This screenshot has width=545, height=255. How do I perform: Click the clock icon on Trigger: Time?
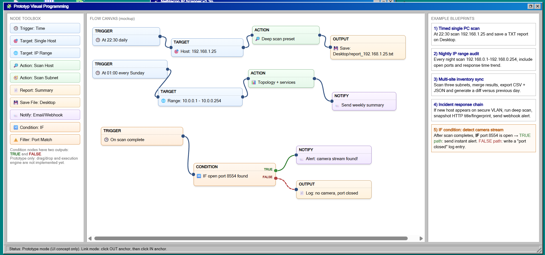[x=16, y=28]
